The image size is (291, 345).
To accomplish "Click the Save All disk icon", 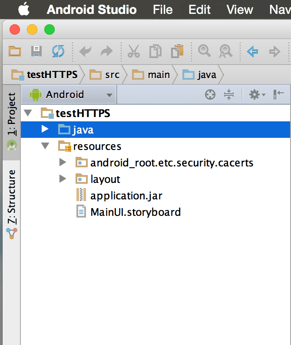I will click(x=36, y=52).
